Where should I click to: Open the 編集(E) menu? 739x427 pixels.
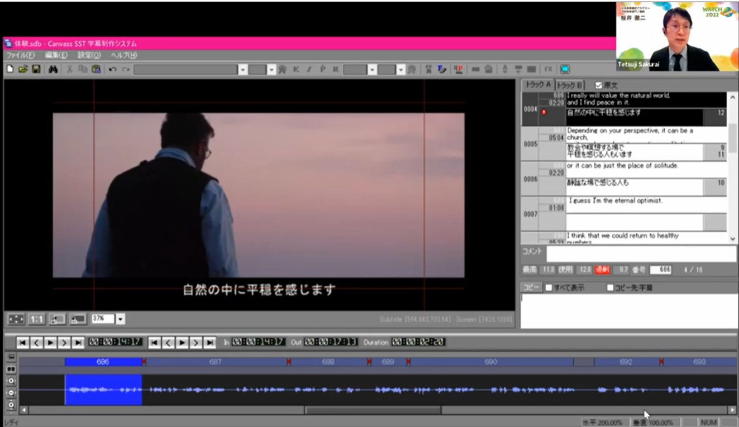coord(56,55)
